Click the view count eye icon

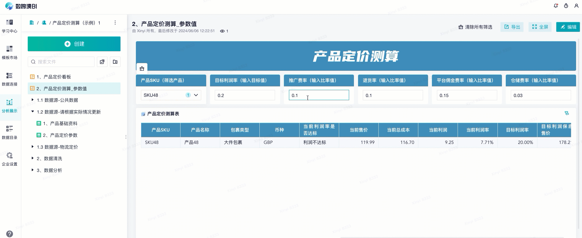(222, 31)
